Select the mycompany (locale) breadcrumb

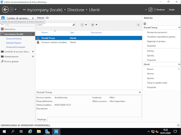45,10
